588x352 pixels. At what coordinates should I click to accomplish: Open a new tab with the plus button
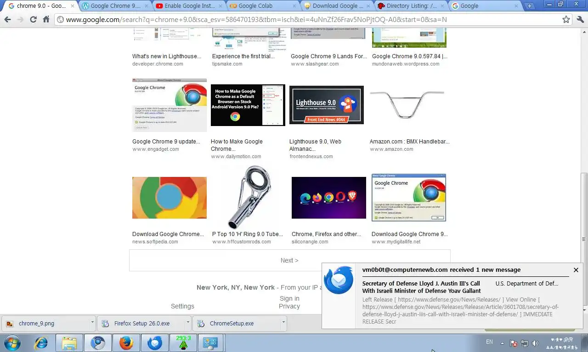pos(530,6)
